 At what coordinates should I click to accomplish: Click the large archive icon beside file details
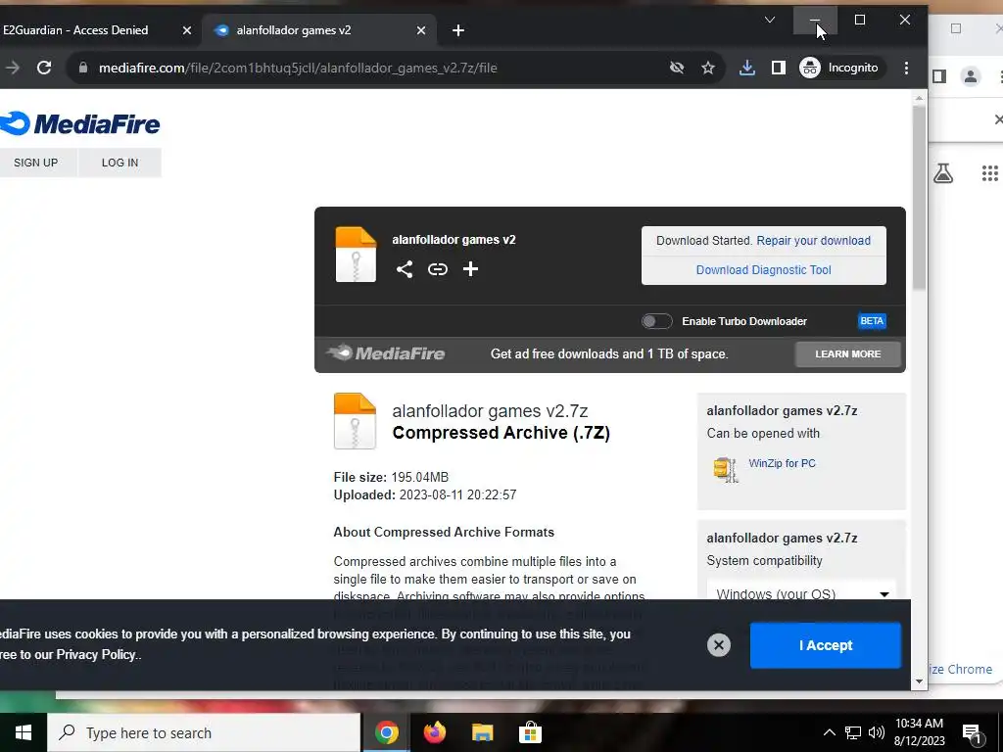[355, 421]
